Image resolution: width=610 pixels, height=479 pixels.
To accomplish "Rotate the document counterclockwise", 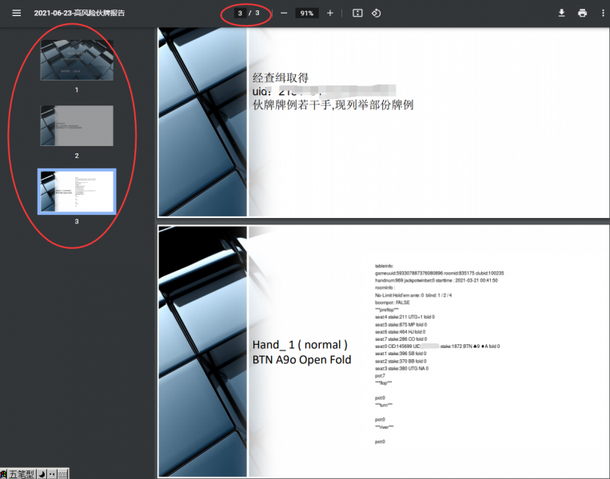I will click(x=377, y=13).
